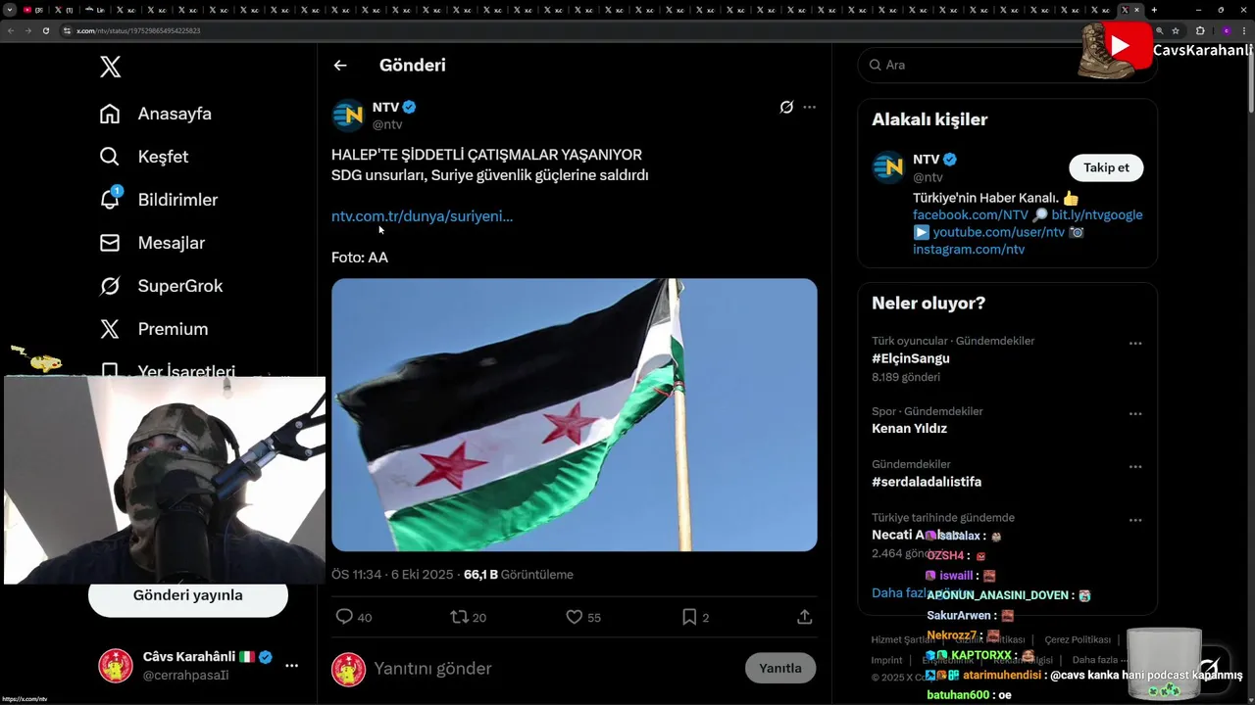Open the Syrian flag image in post

(575, 415)
